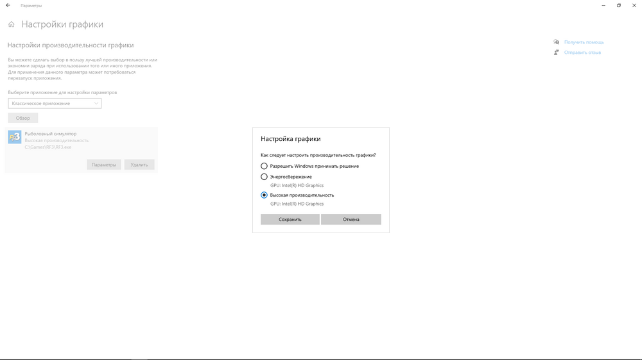Viewport: 642px width, 360px height.
Task: Click the Параметры button under the app entry
Action: [x=104, y=165]
